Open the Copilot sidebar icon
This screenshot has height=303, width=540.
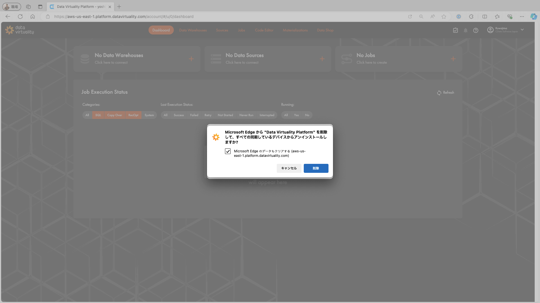[534, 17]
